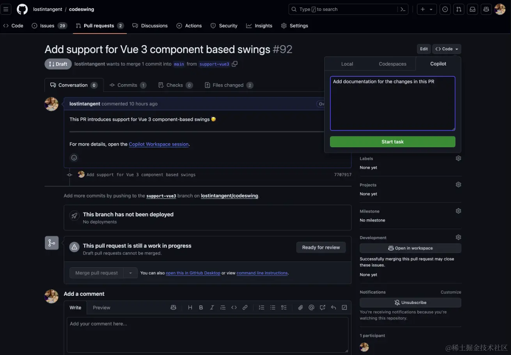Add a task list to the comment

click(284, 307)
